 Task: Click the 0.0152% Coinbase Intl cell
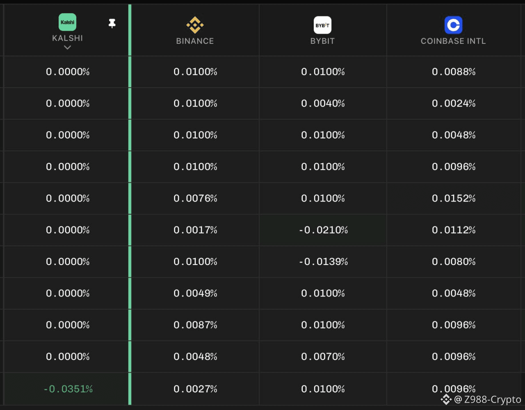pos(454,199)
